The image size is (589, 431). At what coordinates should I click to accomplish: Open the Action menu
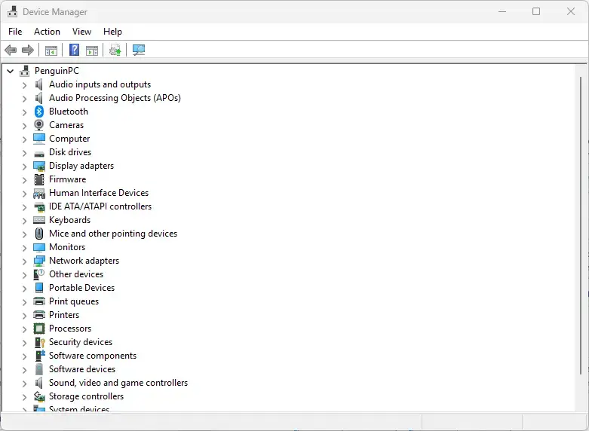tap(47, 32)
